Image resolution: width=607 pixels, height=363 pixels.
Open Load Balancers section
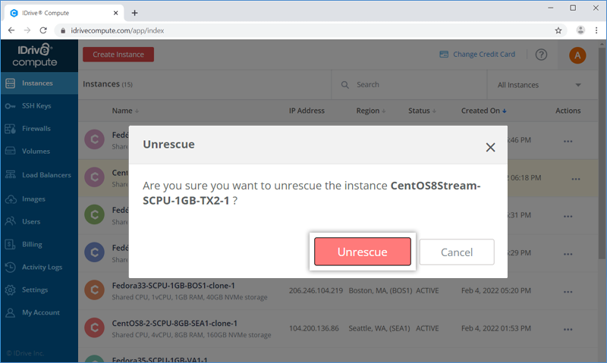click(46, 175)
